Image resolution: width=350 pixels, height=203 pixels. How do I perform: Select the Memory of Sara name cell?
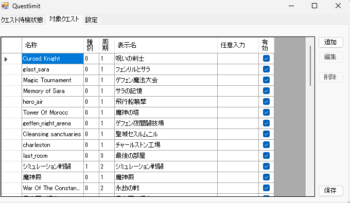(52, 91)
